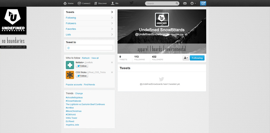Screen dimensions: 270x133
Task: Open the #smtlive trend
Action: [x=70, y=108]
